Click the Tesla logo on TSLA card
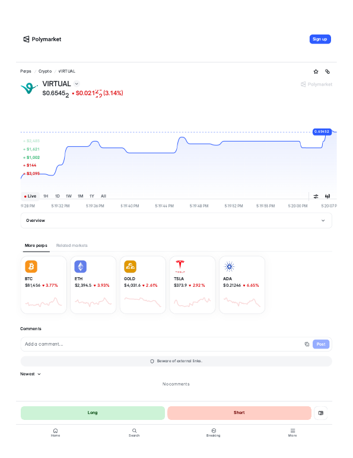 [180, 266]
